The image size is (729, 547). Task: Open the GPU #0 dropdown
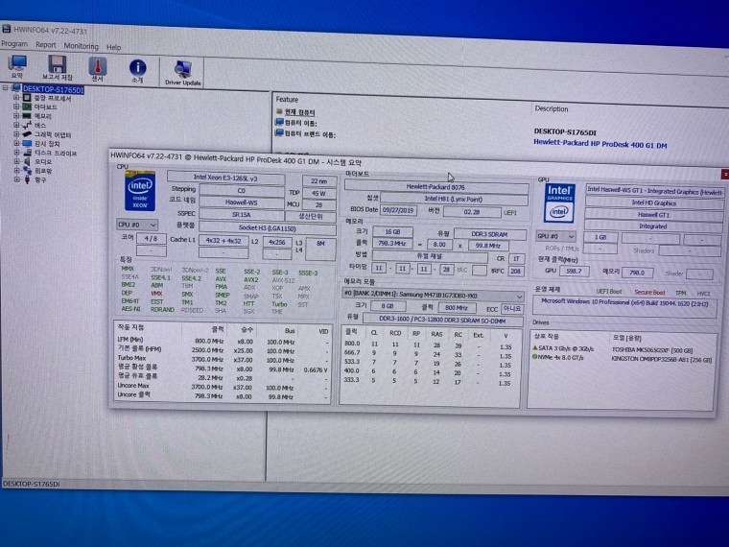click(556, 236)
